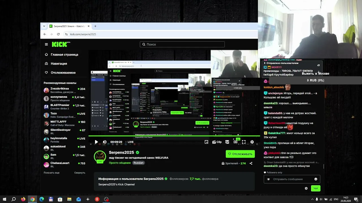Click the chat panel scrollbar
362x203 pixels.
click(x=324, y=167)
